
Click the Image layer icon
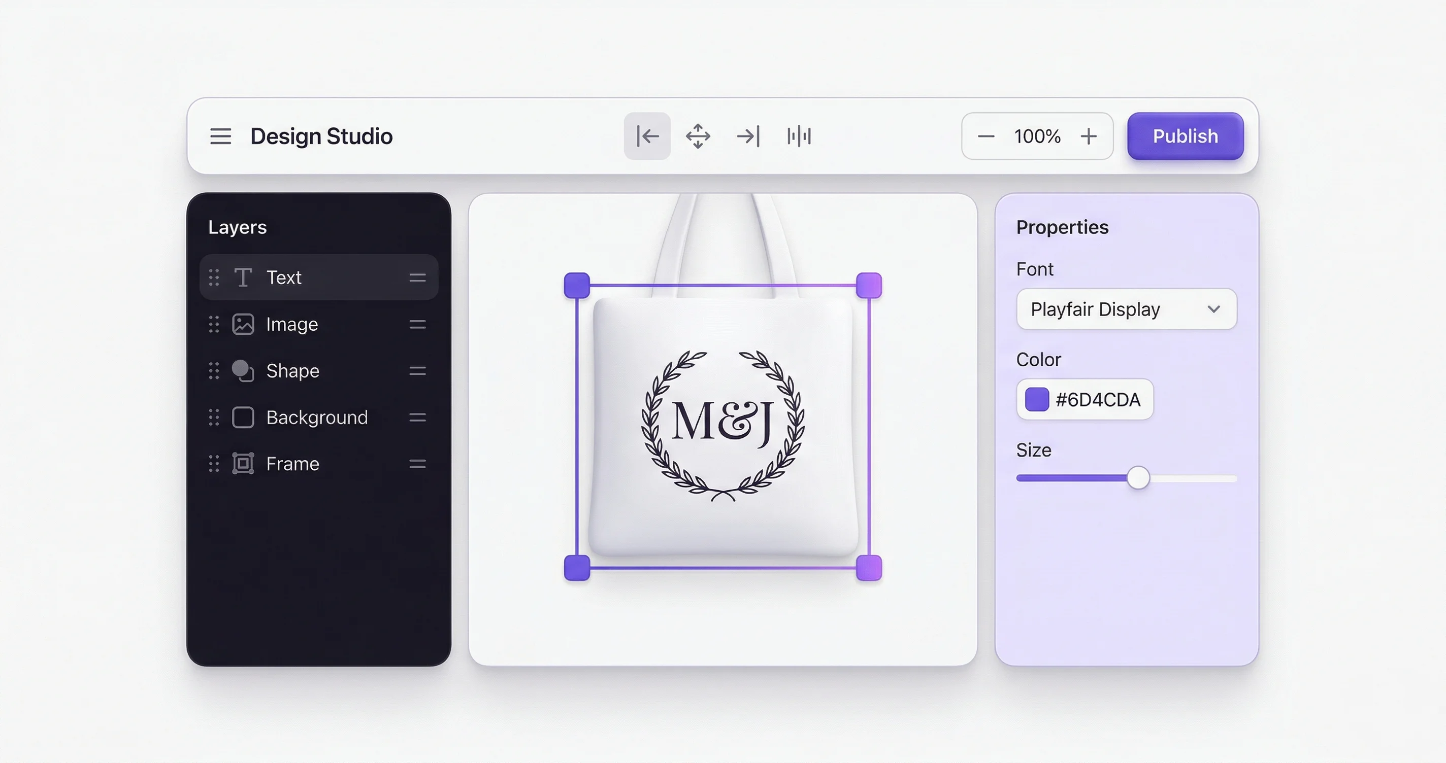click(243, 324)
